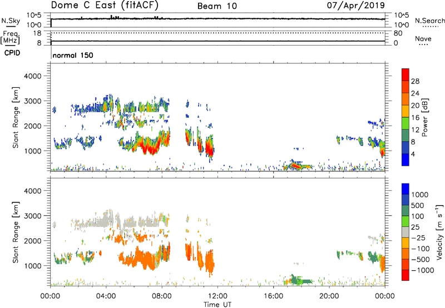This screenshot has height=308, width=445.
Task: Click the '-1000' velocity colorbar tick
Action: coord(423,270)
